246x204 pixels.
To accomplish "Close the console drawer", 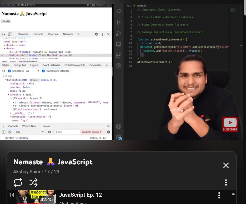I will pyautogui.click(x=108, y=126).
